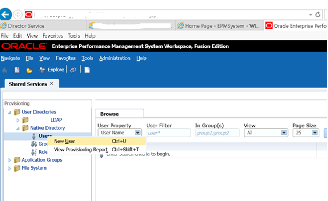Viewport: 328px width, 201px height.
Task: Click the refresh arrows icon beside Explore
Action: point(73,70)
